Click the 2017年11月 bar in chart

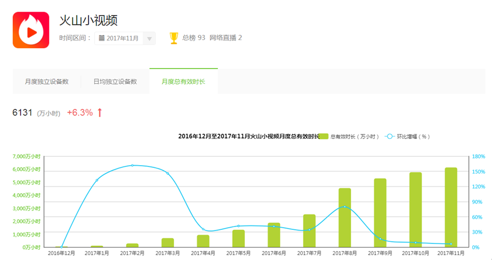pyautogui.click(x=451, y=207)
